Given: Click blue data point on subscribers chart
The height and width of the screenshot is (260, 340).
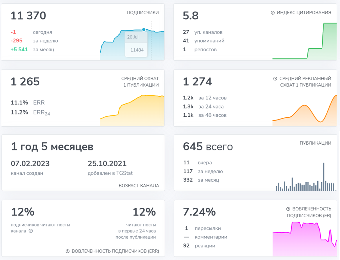Looking at the screenshot, I should (x=144, y=30).
